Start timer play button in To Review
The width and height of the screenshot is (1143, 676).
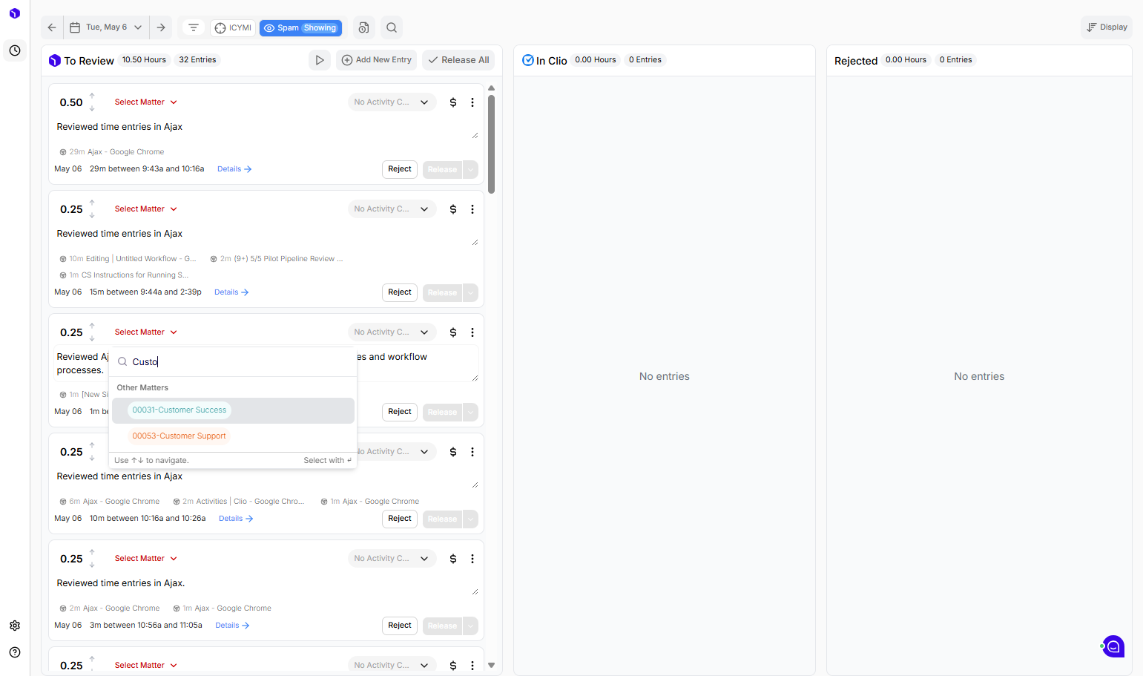coord(320,60)
